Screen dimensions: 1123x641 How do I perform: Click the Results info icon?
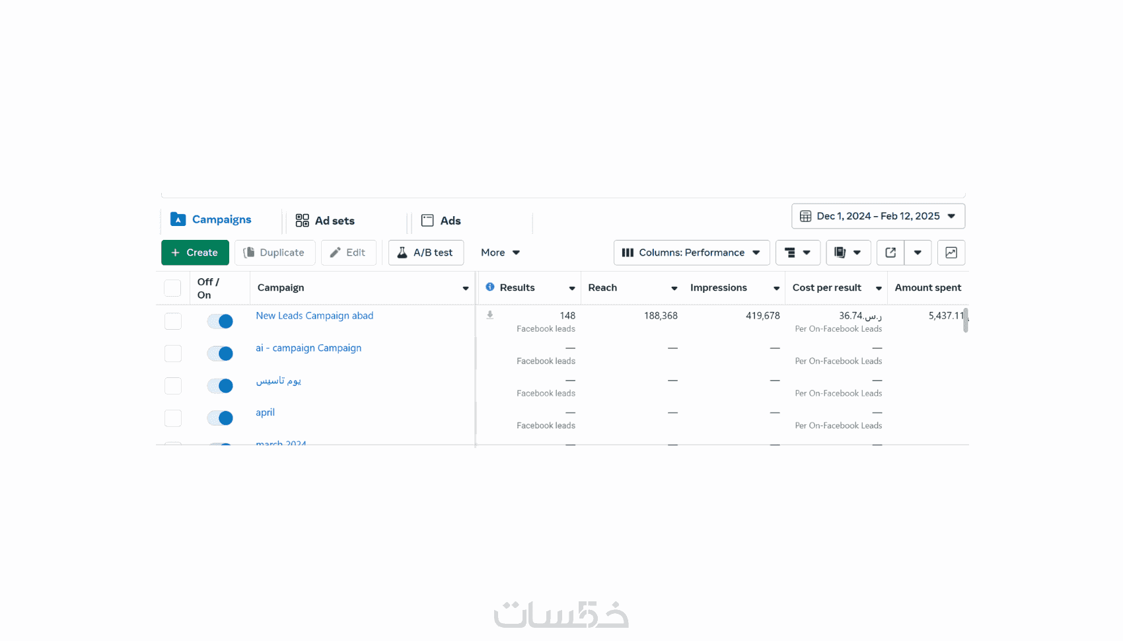click(490, 287)
